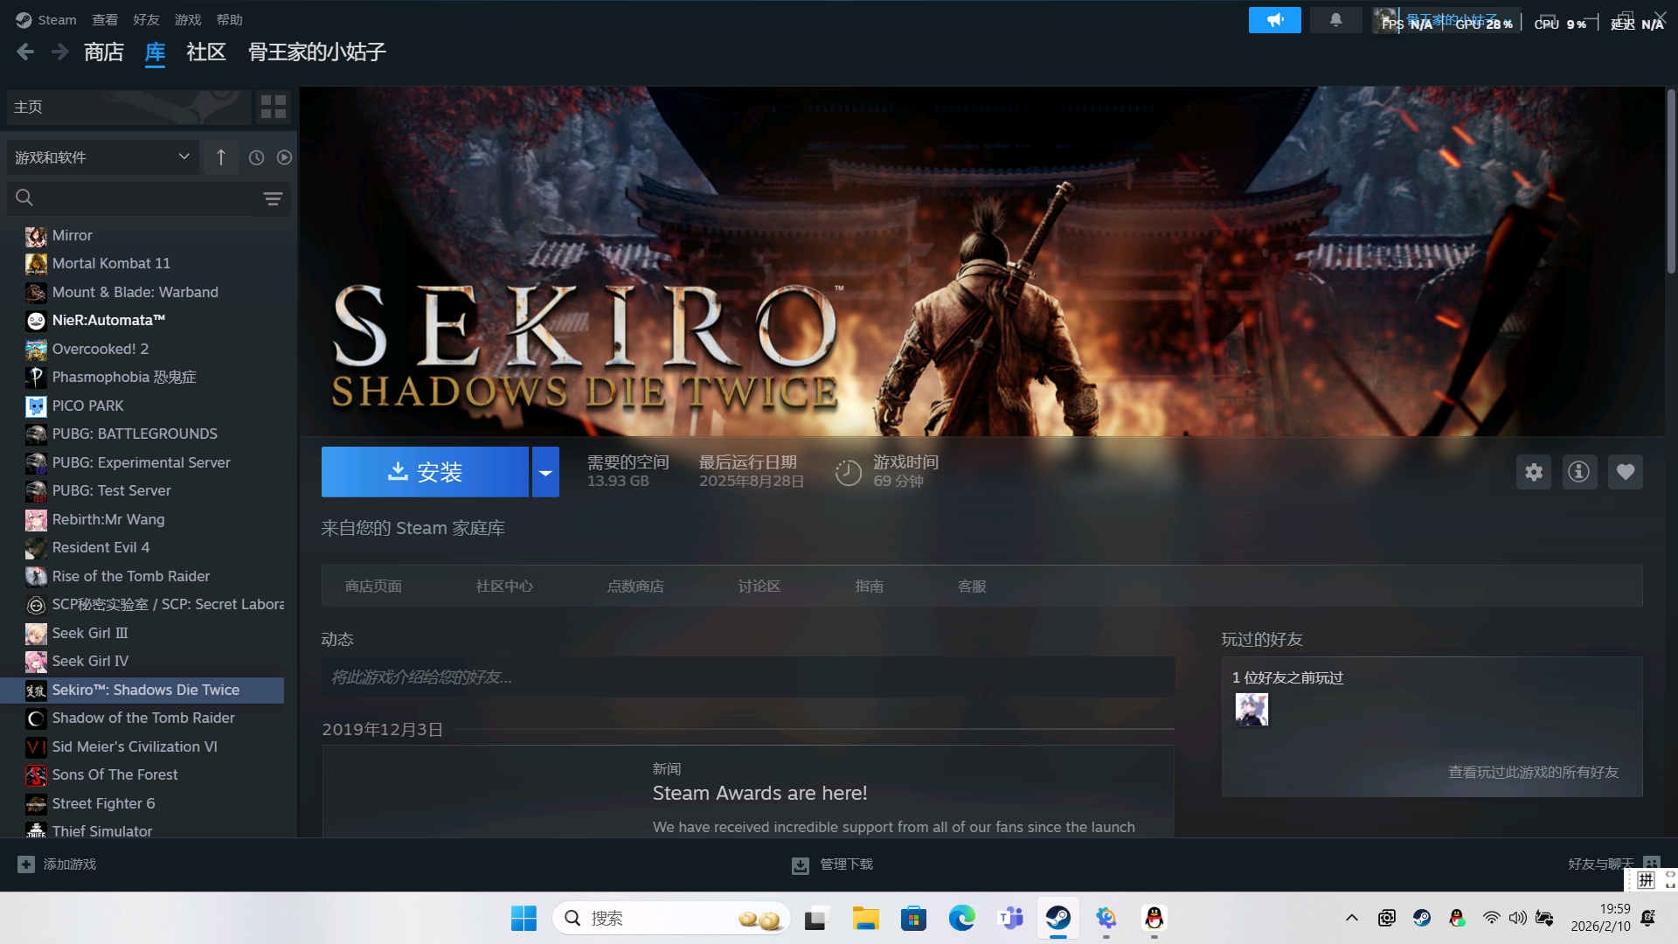The image size is (1678, 944).
Task: Open install options dropdown arrow
Action: 545,472
